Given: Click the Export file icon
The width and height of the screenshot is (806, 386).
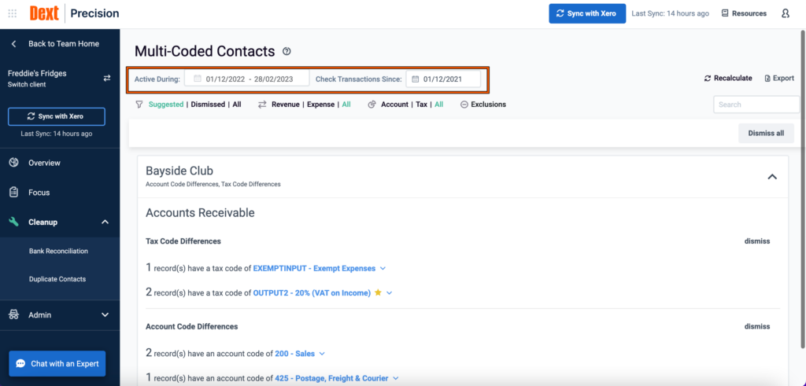Looking at the screenshot, I should pos(767,79).
